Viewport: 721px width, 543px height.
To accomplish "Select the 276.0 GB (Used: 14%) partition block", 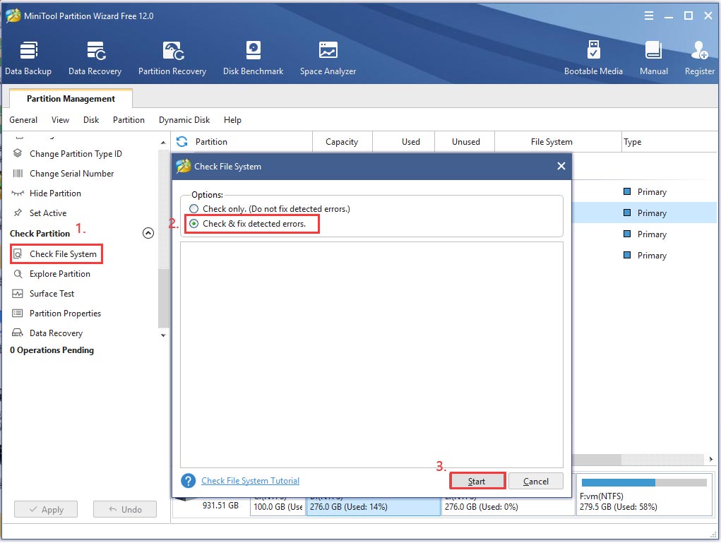I will [x=373, y=507].
